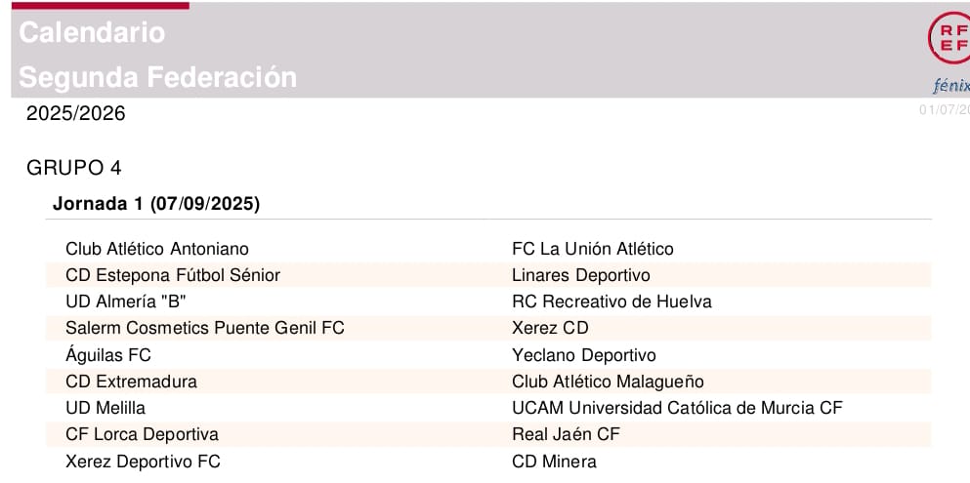Viewport: 970px width, 483px height.
Task: Select UD Almería "B" entry
Action: coord(126,302)
